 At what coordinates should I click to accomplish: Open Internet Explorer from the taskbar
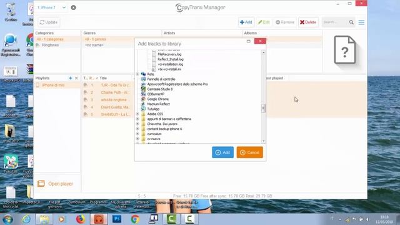(x=26, y=219)
